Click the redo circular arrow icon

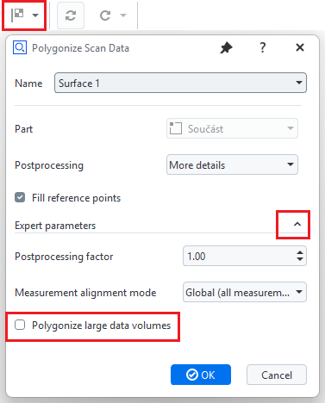coord(105,15)
